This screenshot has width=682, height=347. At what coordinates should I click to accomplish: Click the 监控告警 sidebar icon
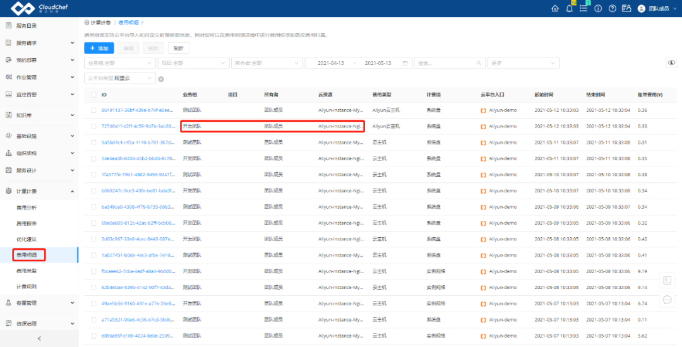click(8, 94)
